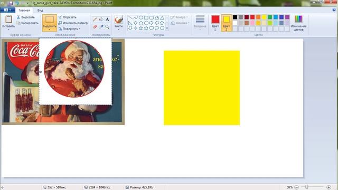Screen dimensions: 338x190
Task: Open the Заливка (Fill) dropdown
Action: [x=180, y=23]
